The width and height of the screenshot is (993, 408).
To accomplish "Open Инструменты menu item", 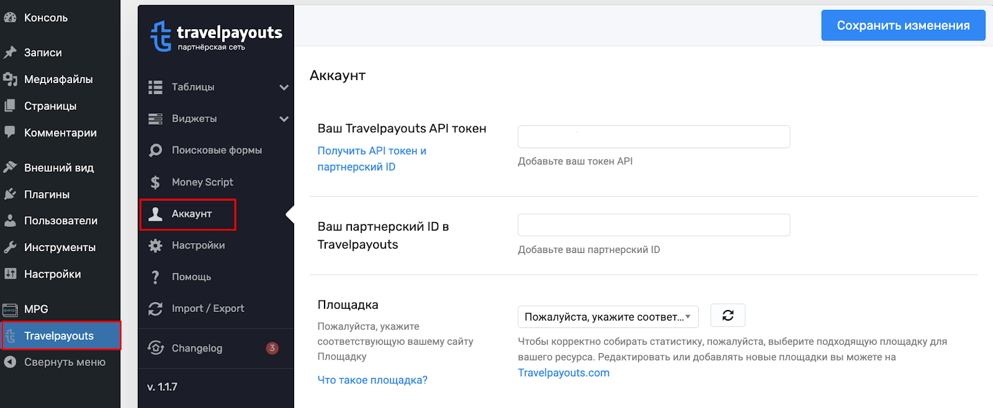I will coord(60,247).
